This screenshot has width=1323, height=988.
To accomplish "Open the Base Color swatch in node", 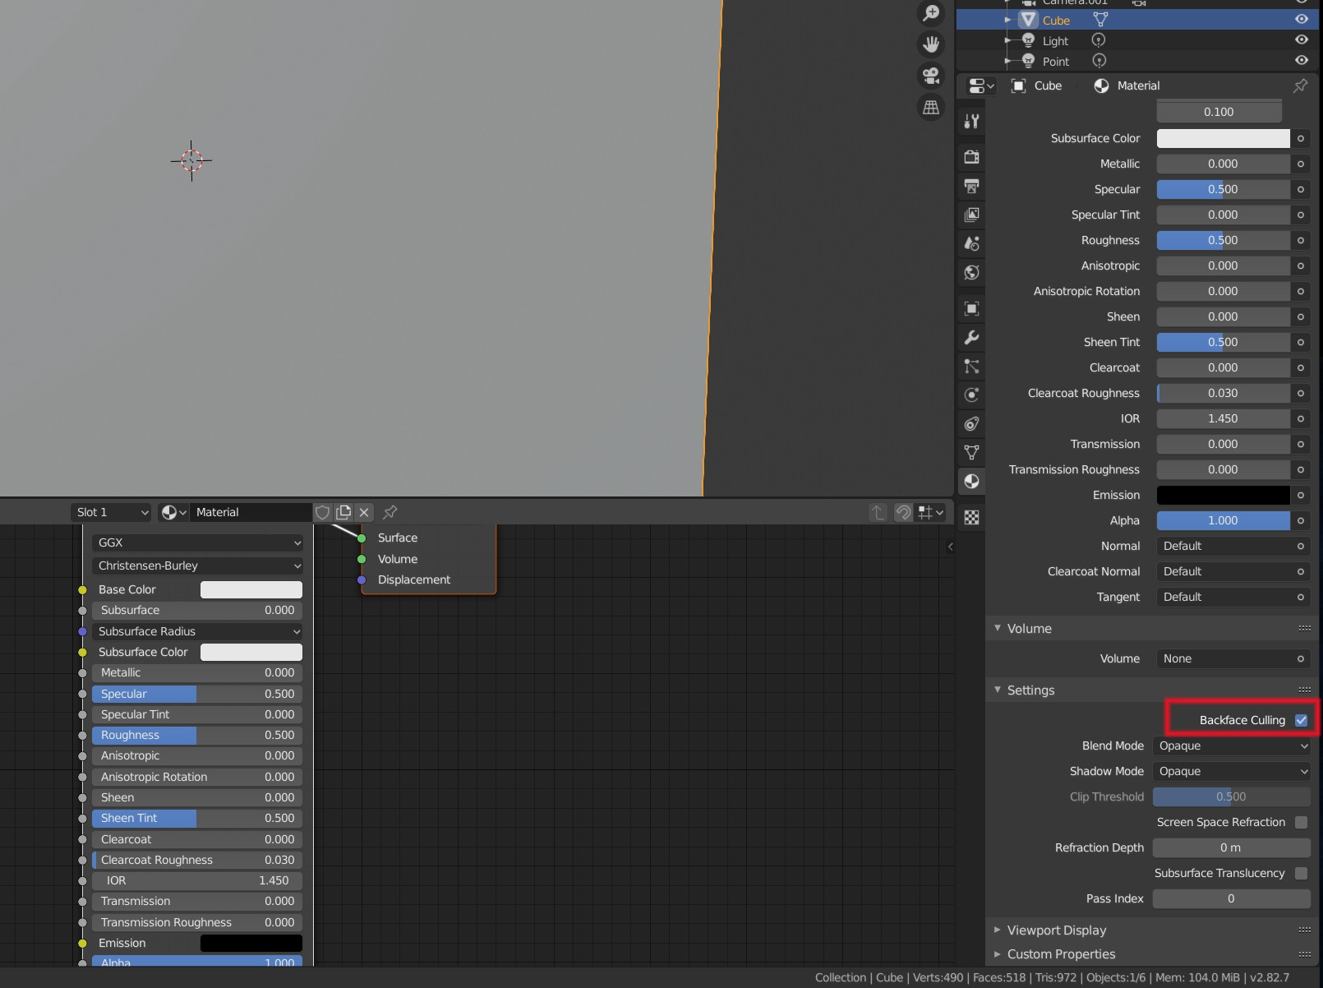I will (x=251, y=589).
